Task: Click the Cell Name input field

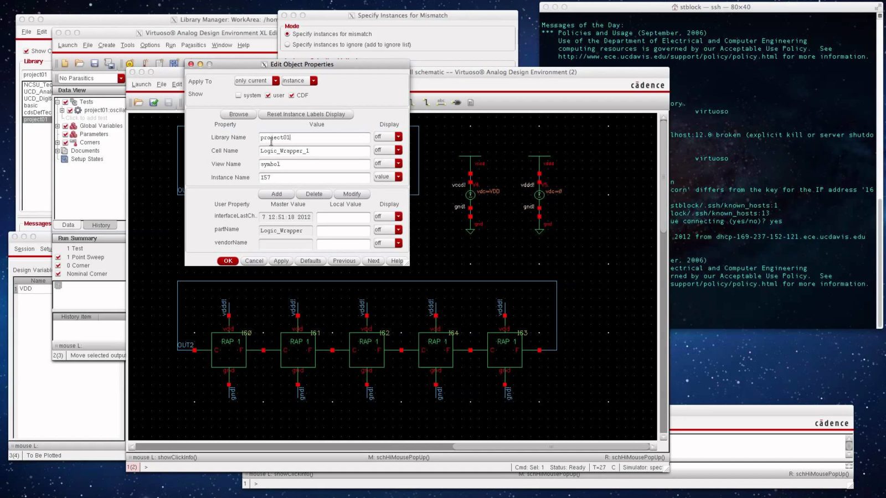Action: (x=314, y=151)
